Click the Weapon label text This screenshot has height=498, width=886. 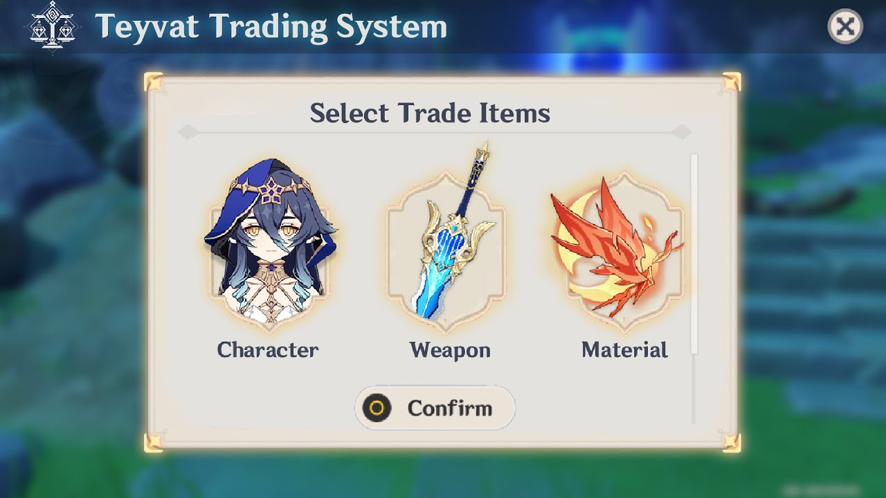click(450, 350)
